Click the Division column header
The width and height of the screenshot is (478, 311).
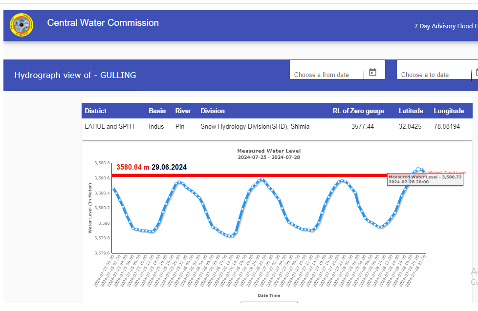213,111
